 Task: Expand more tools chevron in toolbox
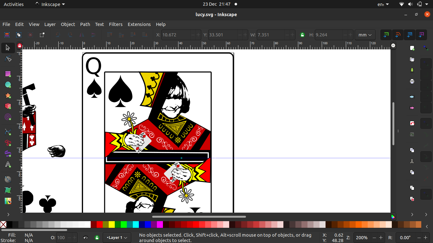click(8, 215)
